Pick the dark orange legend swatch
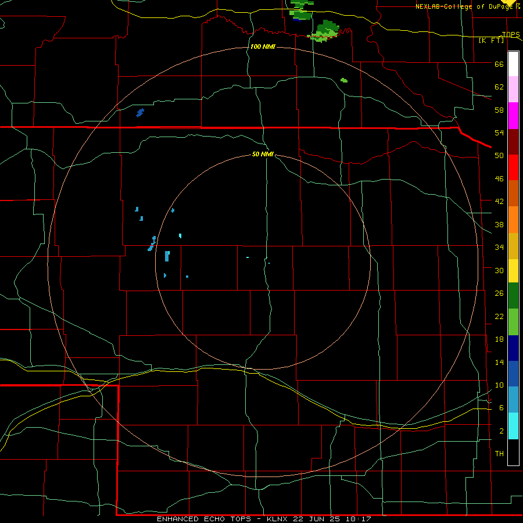This screenshot has height=523, width=523. 513,194
